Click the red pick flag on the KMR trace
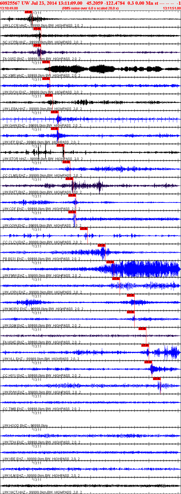The height and width of the screenshot is (494, 181). [46, 62]
